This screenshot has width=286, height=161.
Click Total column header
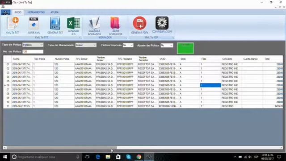pos(273,59)
